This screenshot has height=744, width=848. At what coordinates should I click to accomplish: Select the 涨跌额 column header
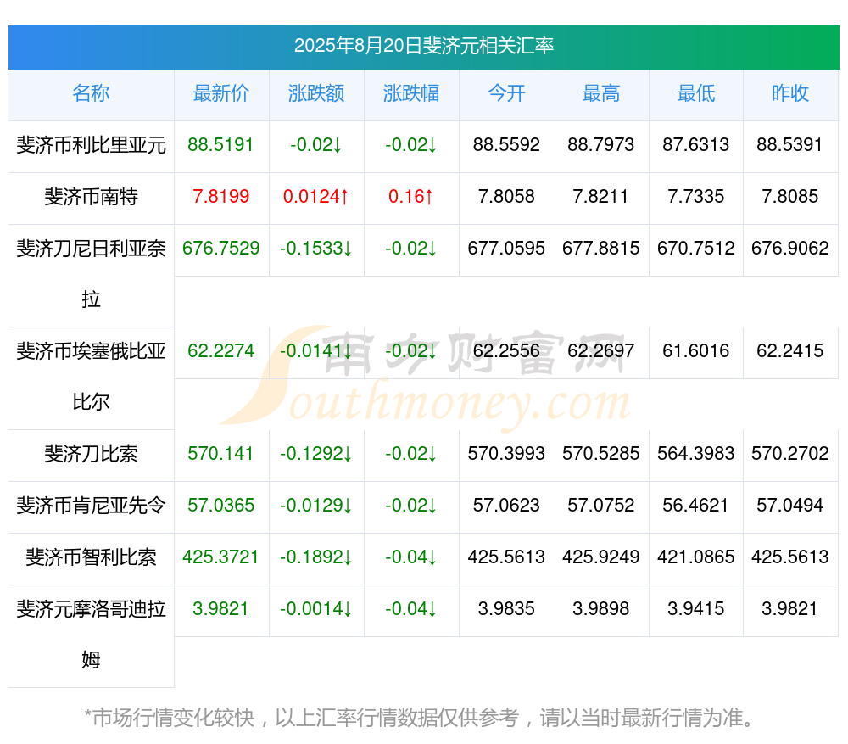316,93
